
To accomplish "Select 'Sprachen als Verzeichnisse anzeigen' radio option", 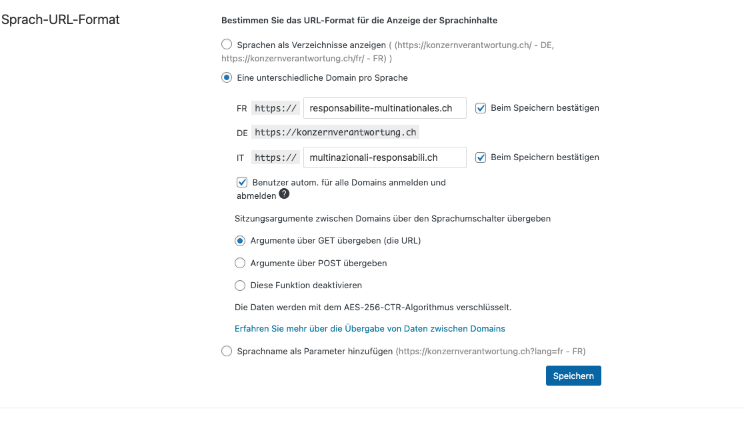I will tap(227, 45).
